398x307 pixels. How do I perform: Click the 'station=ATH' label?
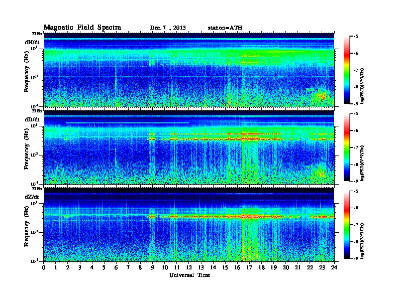[225, 28]
